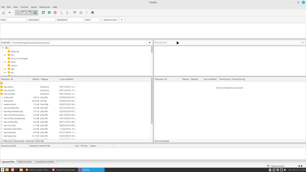
Task: Click the Directory comparison toolbar icon
Action: point(81,13)
